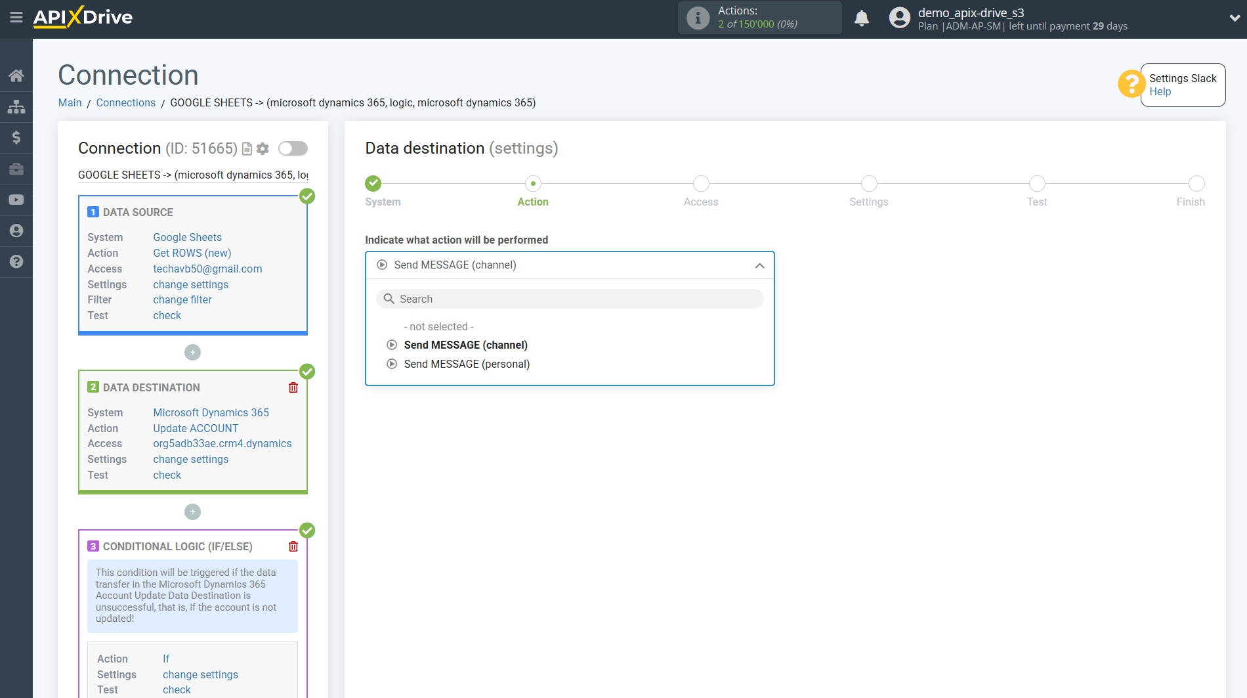Click change settings in Data Destination
Screen dimensions: 1247x698
click(190, 459)
